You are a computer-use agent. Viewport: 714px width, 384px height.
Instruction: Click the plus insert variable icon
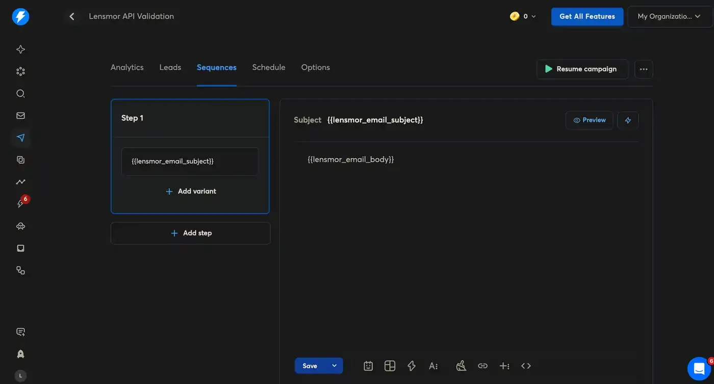504,366
